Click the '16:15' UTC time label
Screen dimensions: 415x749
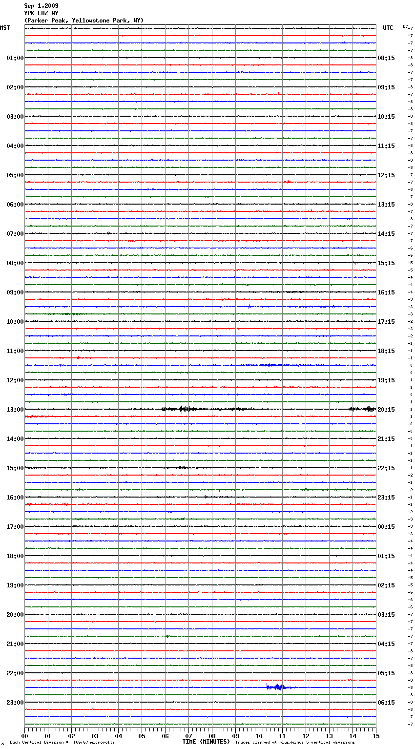(x=386, y=292)
